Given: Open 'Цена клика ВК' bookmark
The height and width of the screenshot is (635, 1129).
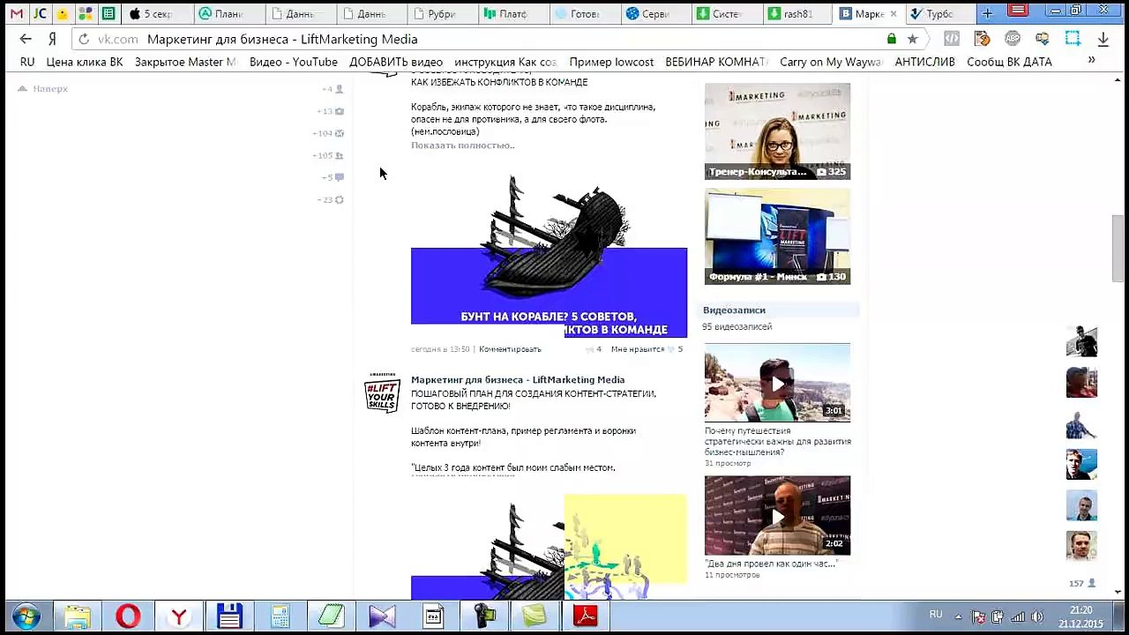Looking at the screenshot, I should tap(85, 62).
